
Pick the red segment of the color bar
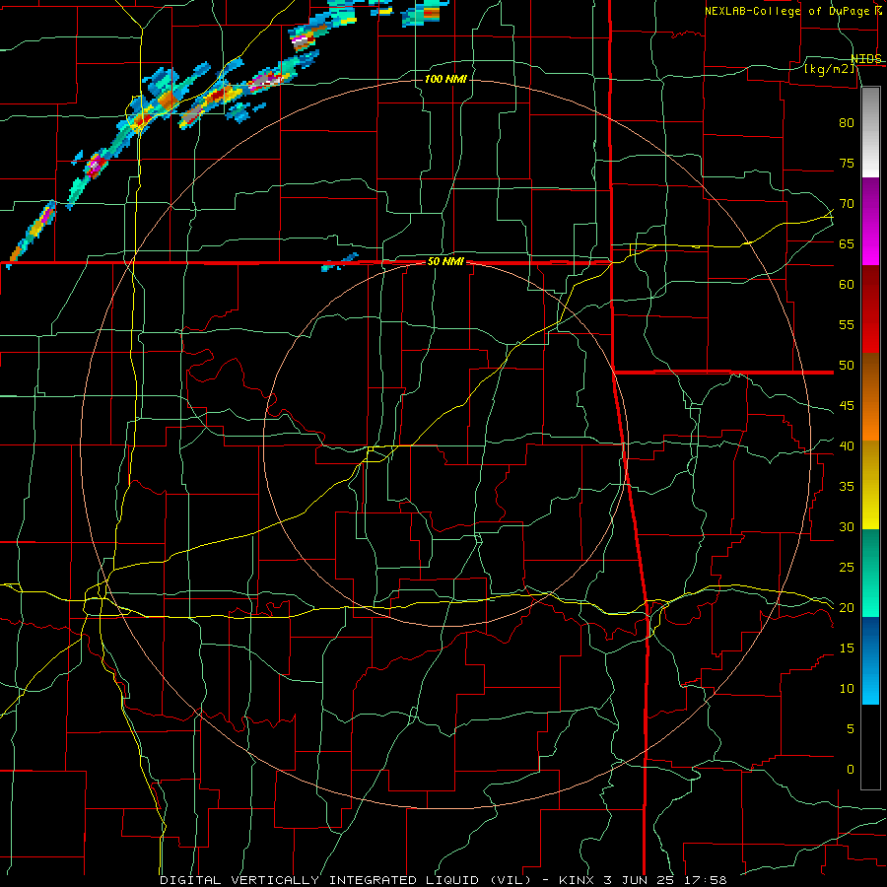coord(870,308)
